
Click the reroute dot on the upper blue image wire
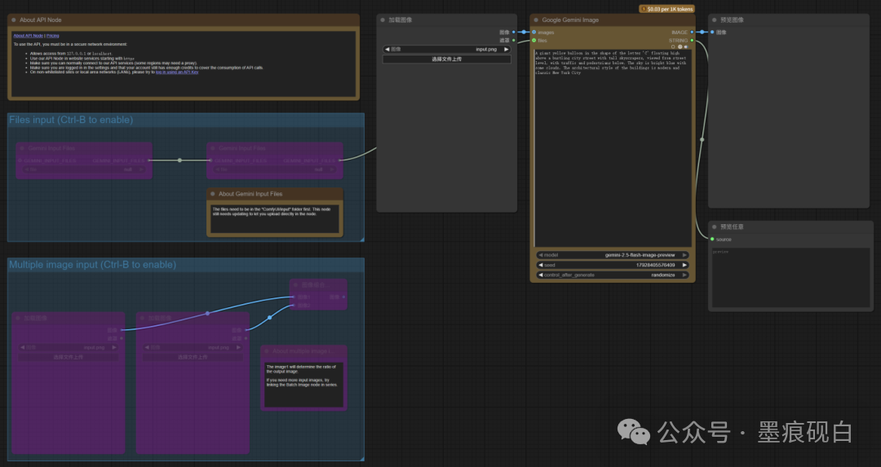pos(207,313)
